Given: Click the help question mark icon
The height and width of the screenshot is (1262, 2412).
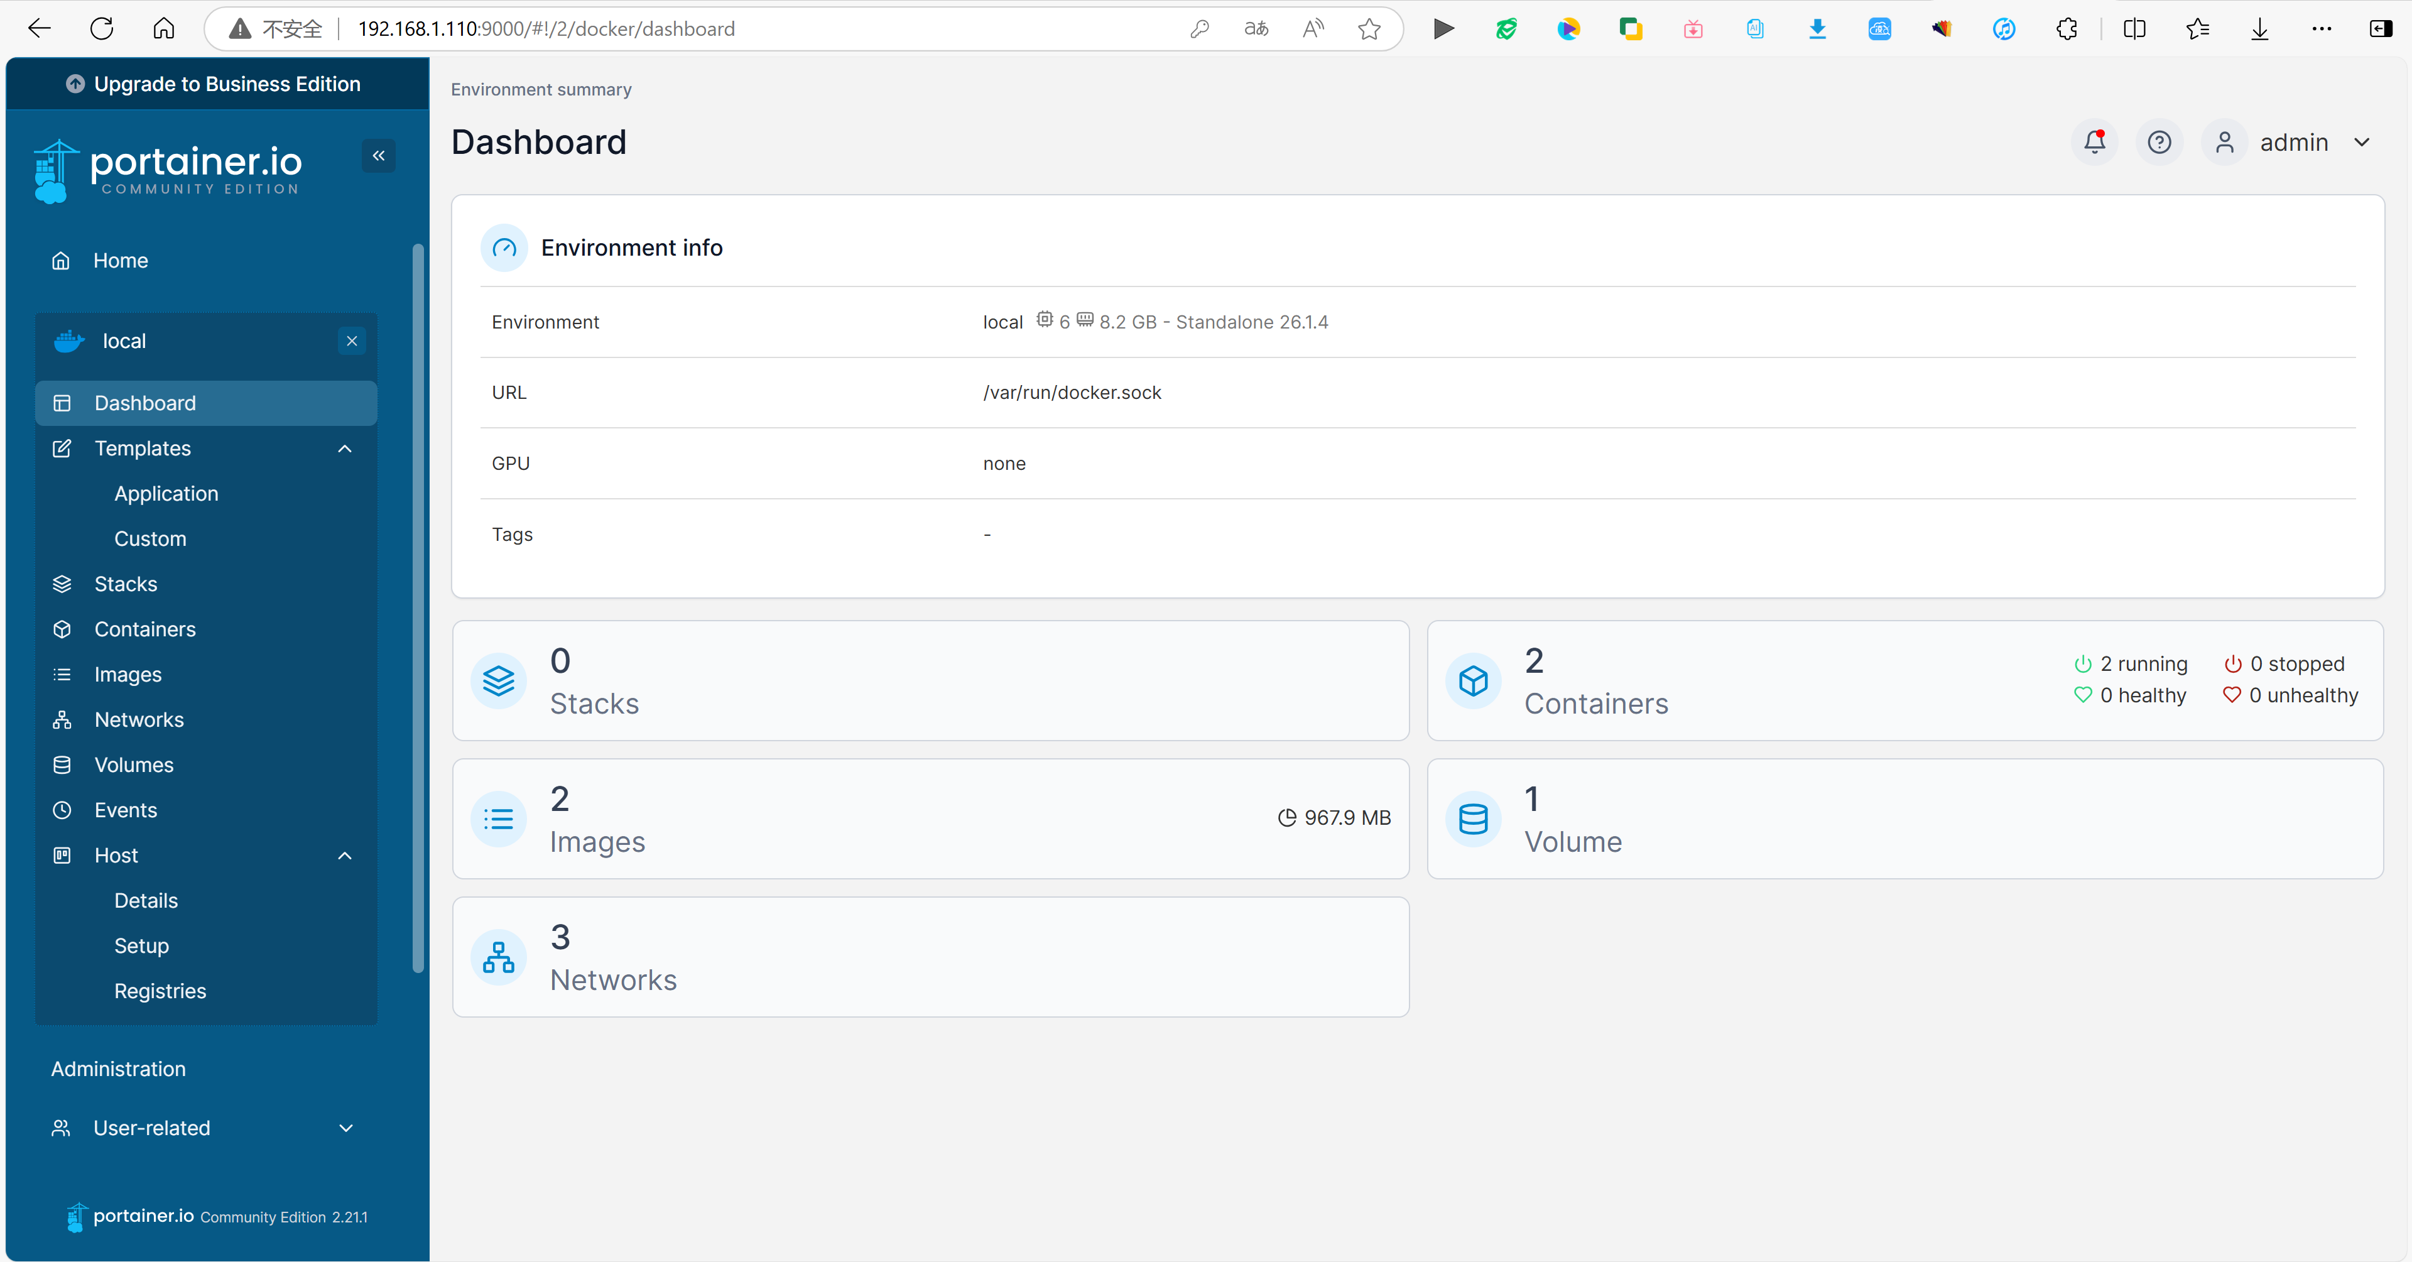Looking at the screenshot, I should (2158, 143).
